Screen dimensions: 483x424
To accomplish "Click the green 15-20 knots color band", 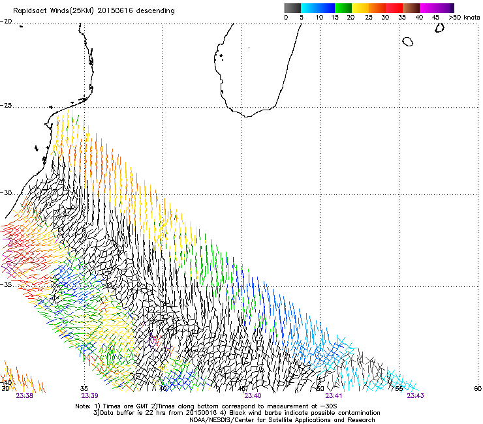I will [343, 8].
